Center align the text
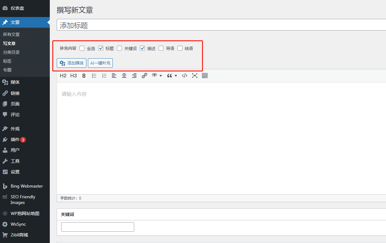The image size is (386, 243). point(124,76)
